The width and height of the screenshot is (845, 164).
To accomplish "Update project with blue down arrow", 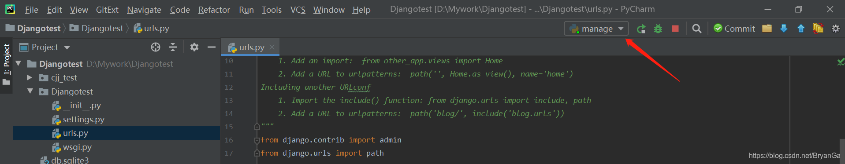I will pos(784,29).
